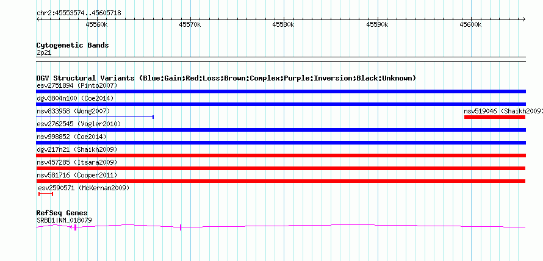Select the blue bar under dgv3804n100 (Coe2014)

click(x=281, y=104)
